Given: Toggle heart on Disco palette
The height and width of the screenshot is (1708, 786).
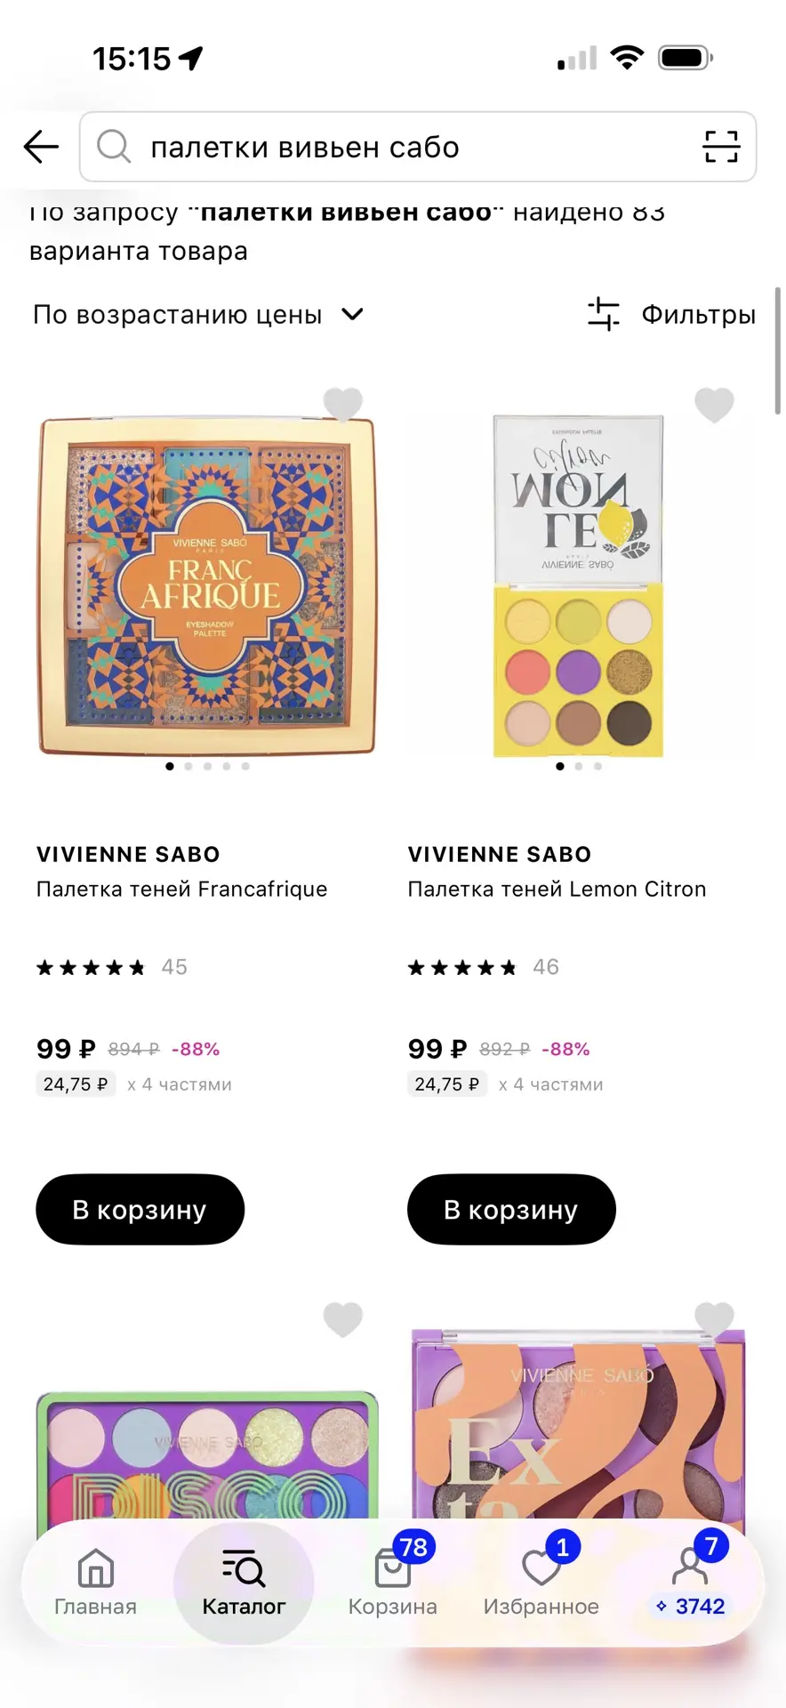Looking at the screenshot, I should click(x=343, y=1319).
